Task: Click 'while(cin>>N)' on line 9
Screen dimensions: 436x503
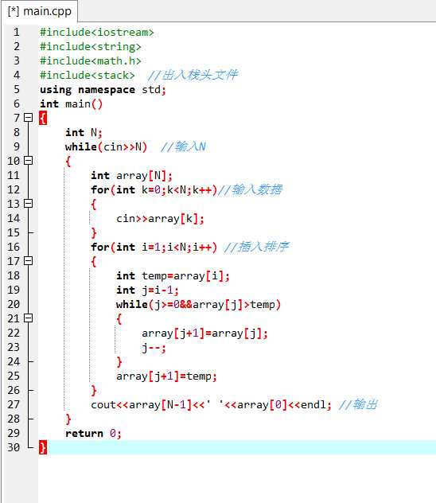Action: (x=106, y=147)
